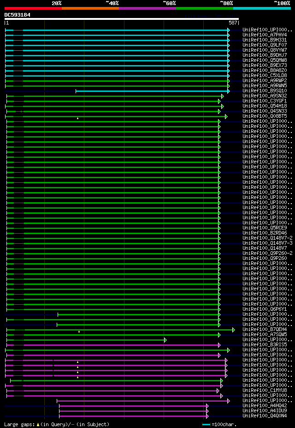Click the yellow gap marker on the B7QEH4 row
The height and width of the screenshot is (428, 295).
(79, 332)
